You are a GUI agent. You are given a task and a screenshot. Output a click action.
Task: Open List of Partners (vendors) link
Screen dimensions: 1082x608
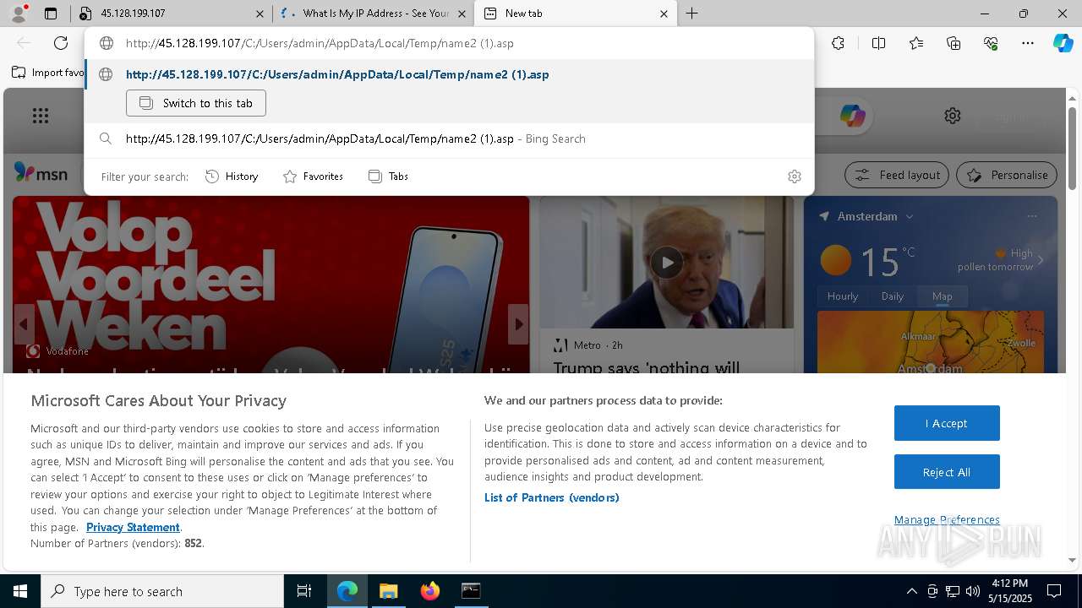[x=552, y=497]
